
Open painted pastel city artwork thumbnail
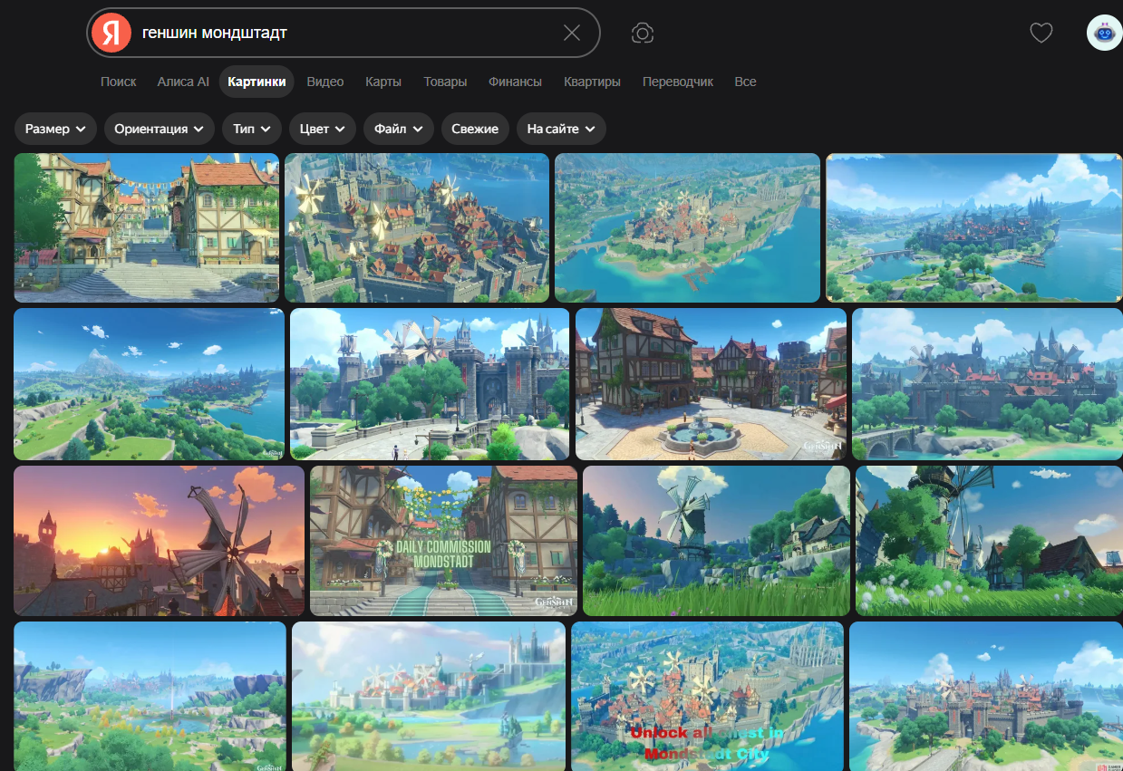(429, 696)
